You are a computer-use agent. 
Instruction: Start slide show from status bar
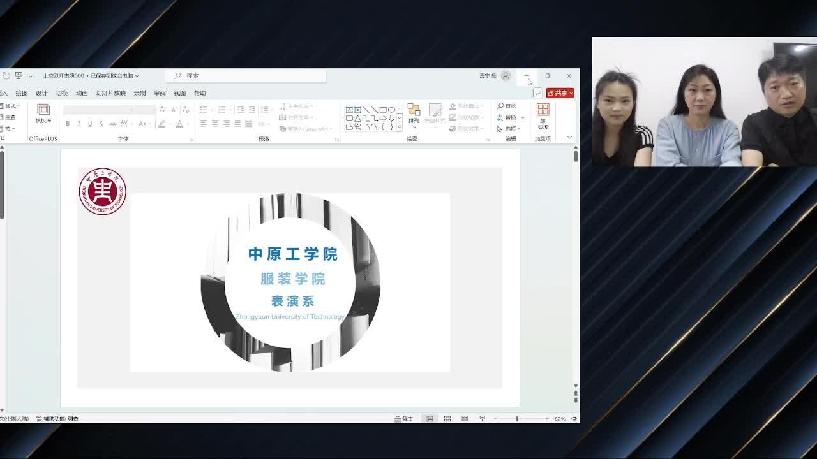pos(482,419)
